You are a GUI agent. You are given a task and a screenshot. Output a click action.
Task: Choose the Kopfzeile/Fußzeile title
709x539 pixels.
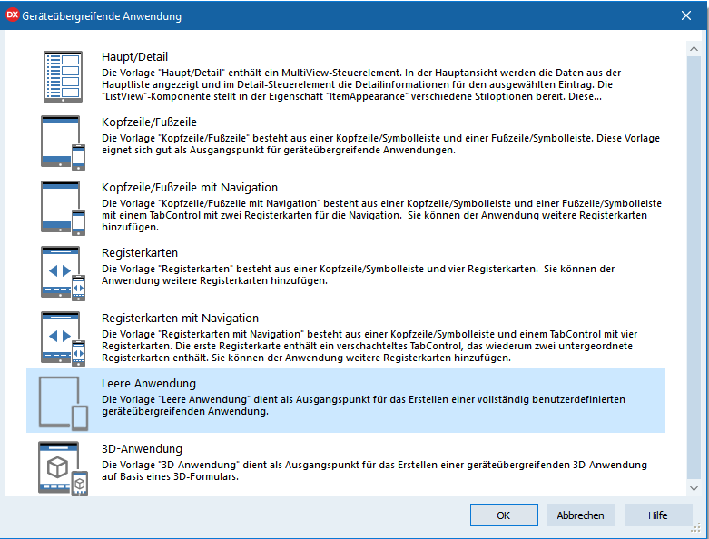click(149, 122)
